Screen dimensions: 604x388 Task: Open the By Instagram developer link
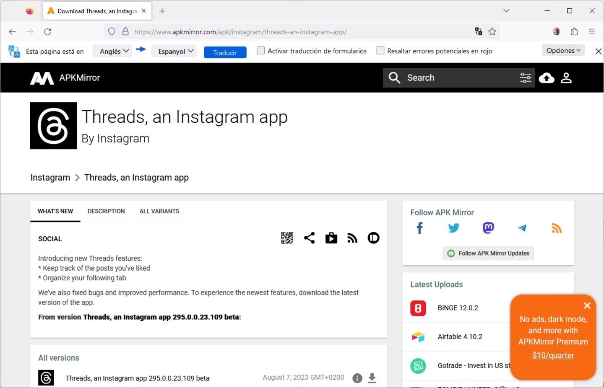point(115,138)
